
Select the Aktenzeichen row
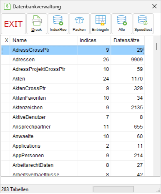[x=73, y=108]
